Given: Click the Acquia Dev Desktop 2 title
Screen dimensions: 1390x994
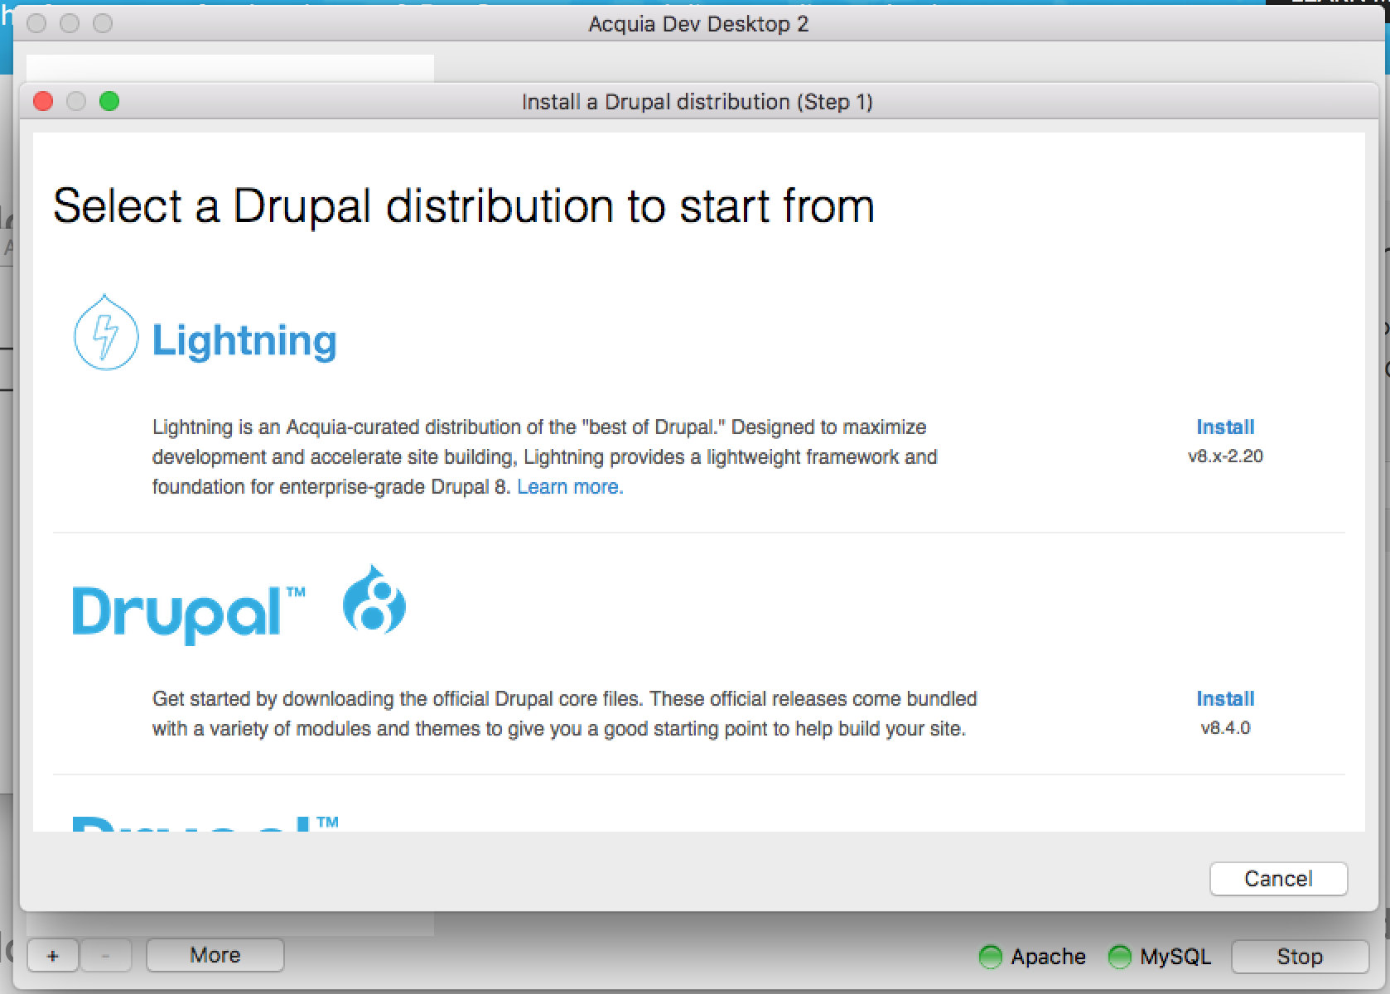Looking at the screenshot, I should (698, 24).
